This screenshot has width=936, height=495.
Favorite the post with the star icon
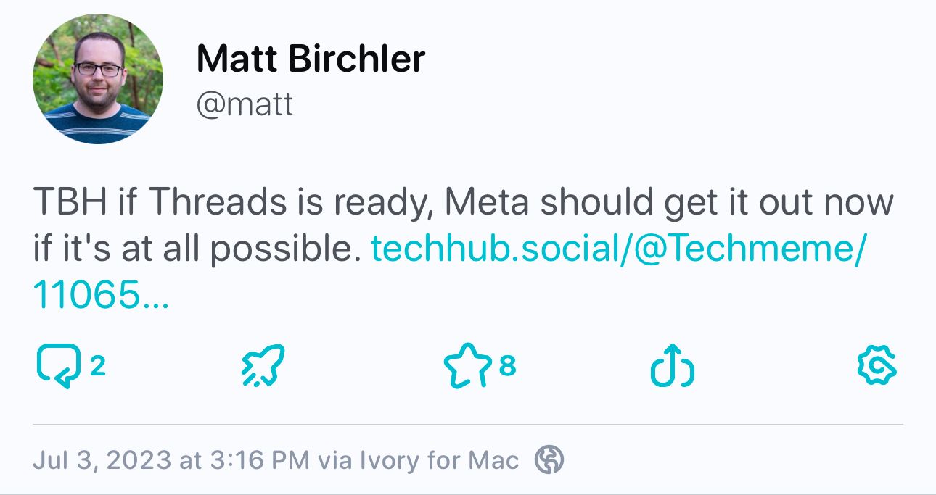click(467, 367)
